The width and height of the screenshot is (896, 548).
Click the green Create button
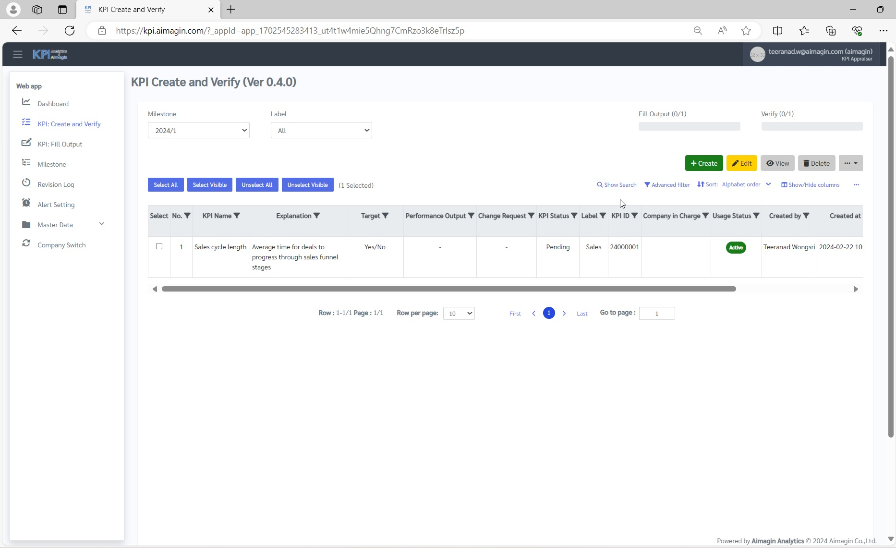[x=703, y=163]
